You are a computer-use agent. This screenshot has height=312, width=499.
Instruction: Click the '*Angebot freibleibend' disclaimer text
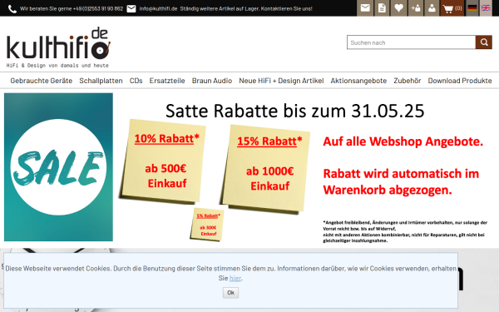pyautogui.click(x=405, y=231)
